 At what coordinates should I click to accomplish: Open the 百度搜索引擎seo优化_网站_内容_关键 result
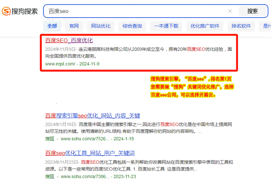point(92,116)
